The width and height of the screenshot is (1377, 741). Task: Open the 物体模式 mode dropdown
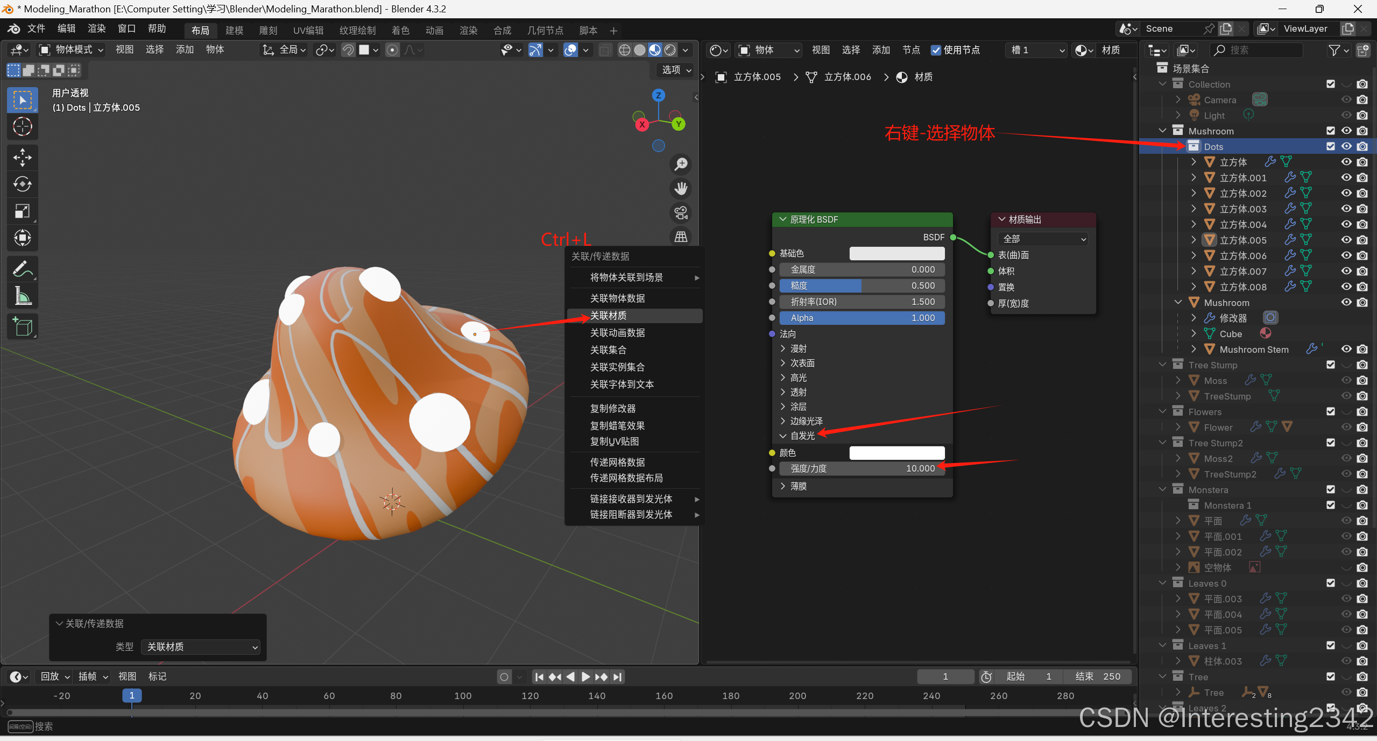[71, 50]
